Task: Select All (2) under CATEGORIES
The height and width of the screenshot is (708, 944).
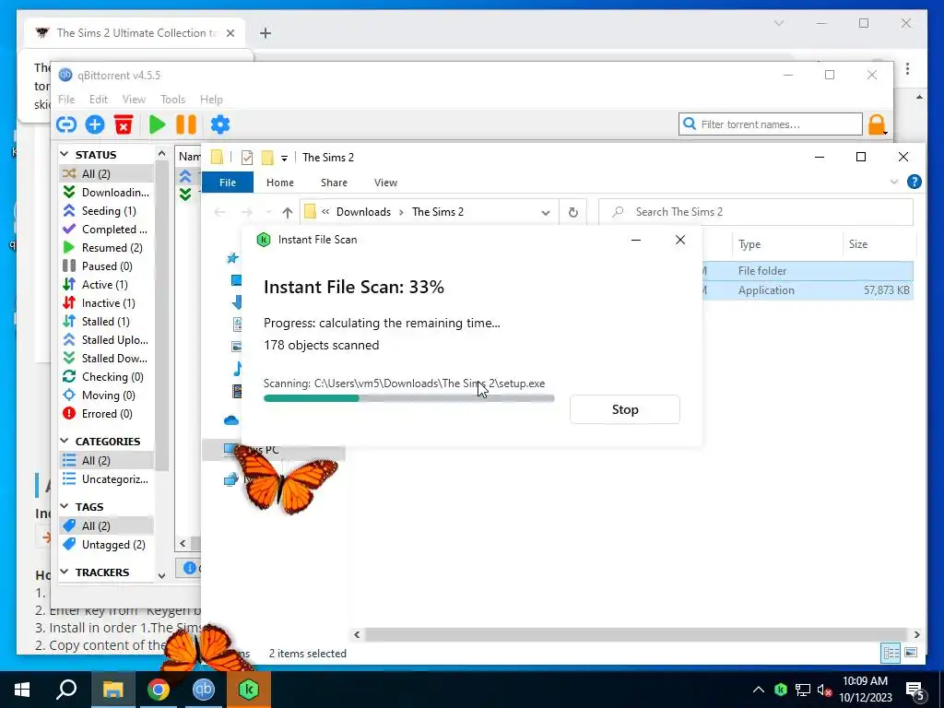Action: click(107, 461)
